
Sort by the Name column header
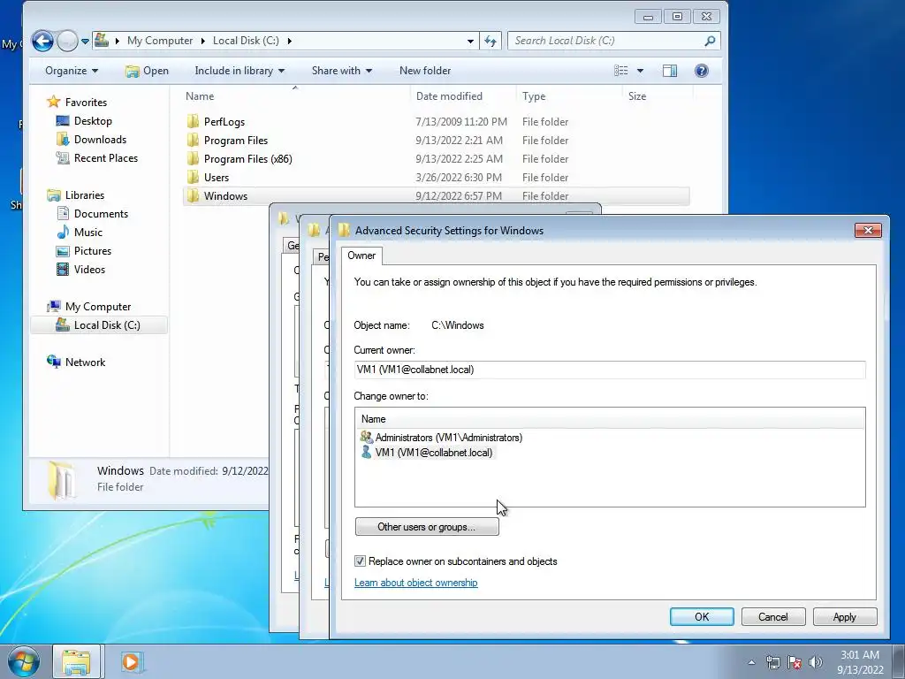coord(295,95)
